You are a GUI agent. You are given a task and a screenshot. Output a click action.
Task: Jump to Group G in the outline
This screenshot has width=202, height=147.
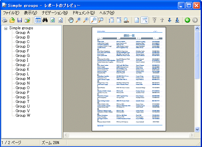[22, 56]
